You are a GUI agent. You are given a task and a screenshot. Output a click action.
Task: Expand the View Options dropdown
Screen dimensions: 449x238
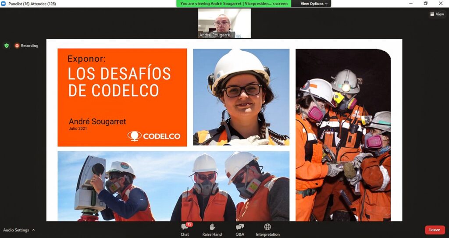click(x=314, y=4)
